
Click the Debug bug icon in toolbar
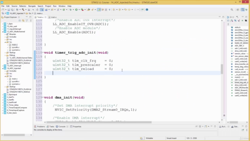tap(70, 10)
